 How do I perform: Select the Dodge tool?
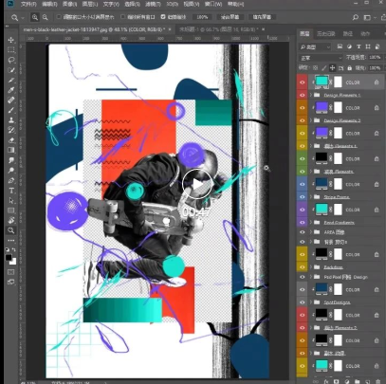click(11, 171)
